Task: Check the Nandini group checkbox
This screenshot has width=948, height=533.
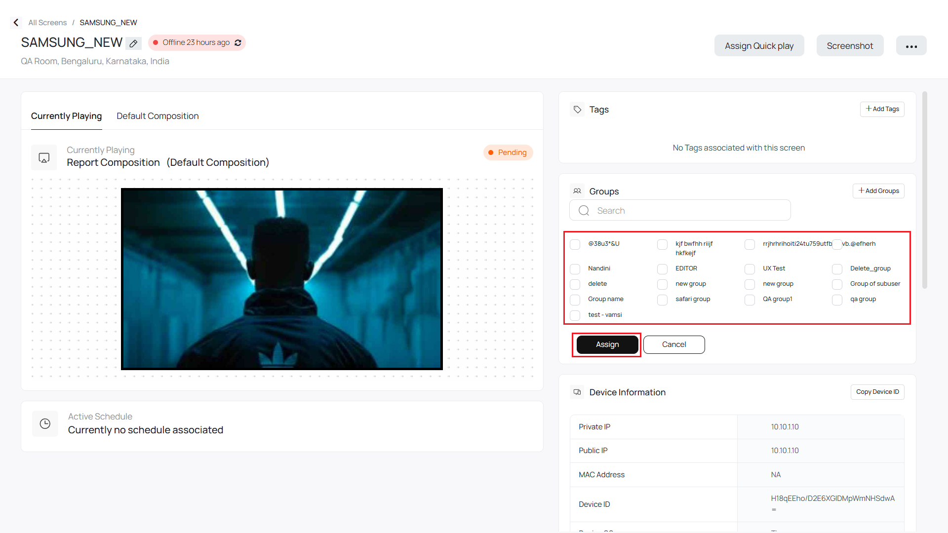Action: point(575,269)
